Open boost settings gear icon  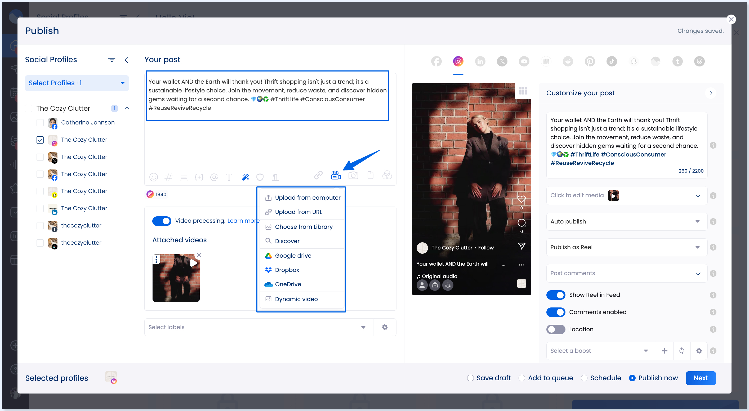[699, 351]
